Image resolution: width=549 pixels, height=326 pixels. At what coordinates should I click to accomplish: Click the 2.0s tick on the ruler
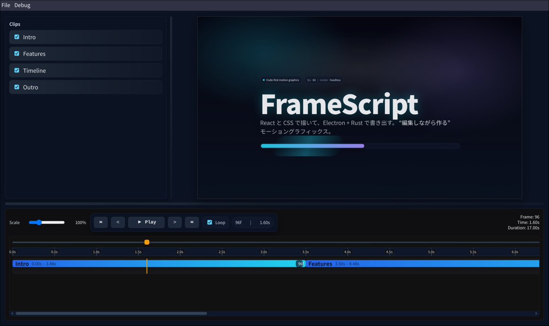coord(180,251)
